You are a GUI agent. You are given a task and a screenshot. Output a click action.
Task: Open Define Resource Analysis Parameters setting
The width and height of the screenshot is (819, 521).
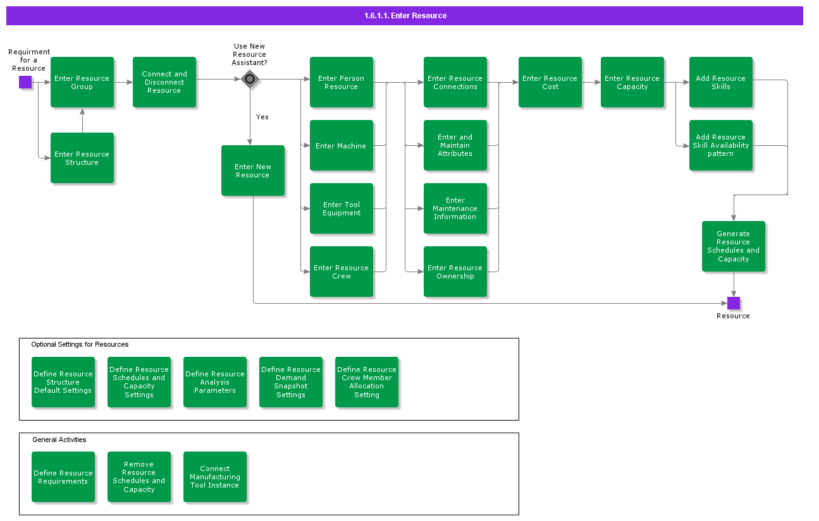(x=215, y=382)
